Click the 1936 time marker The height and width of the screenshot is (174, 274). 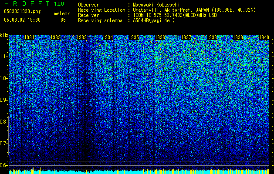160,37
